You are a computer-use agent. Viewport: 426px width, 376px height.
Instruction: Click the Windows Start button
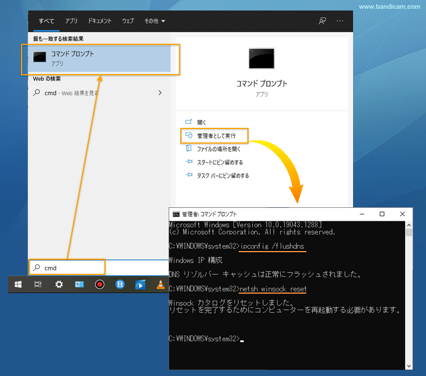coord(18,284)
